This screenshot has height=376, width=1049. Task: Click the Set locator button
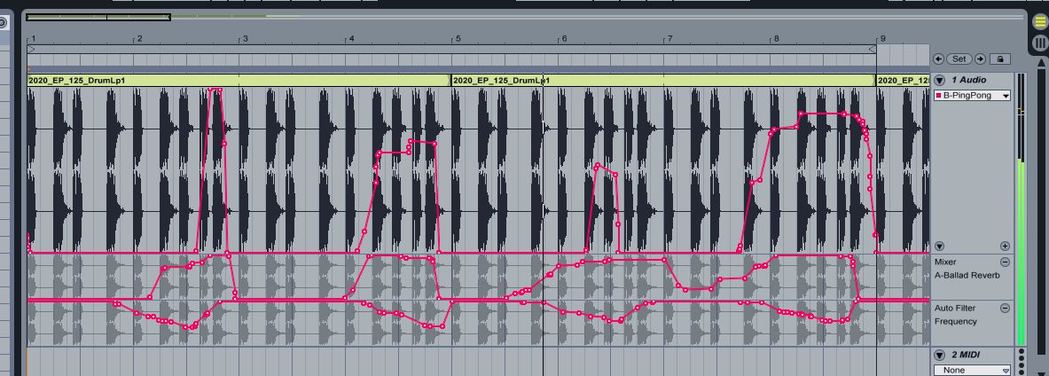coord(959,59)
